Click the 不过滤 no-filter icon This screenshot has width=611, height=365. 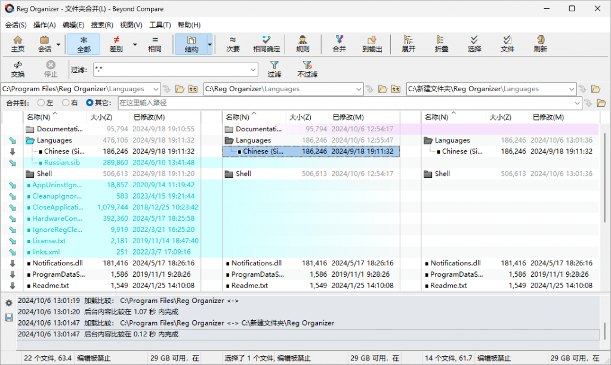click(307, 69)
